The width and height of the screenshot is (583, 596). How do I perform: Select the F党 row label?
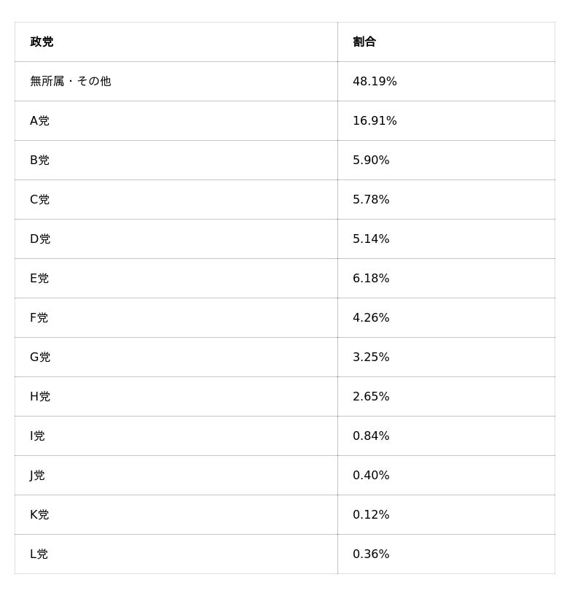39,318
